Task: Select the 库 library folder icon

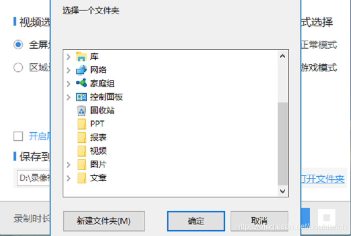Action: tap(81, 56)
